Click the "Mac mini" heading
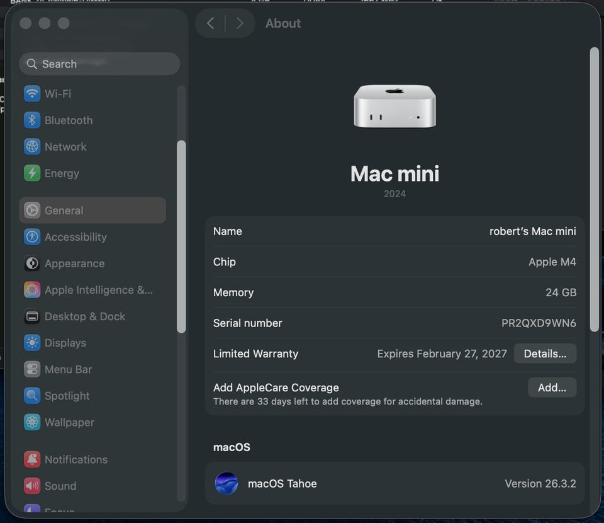The image size is (604, 523). [x=395, y=173]
